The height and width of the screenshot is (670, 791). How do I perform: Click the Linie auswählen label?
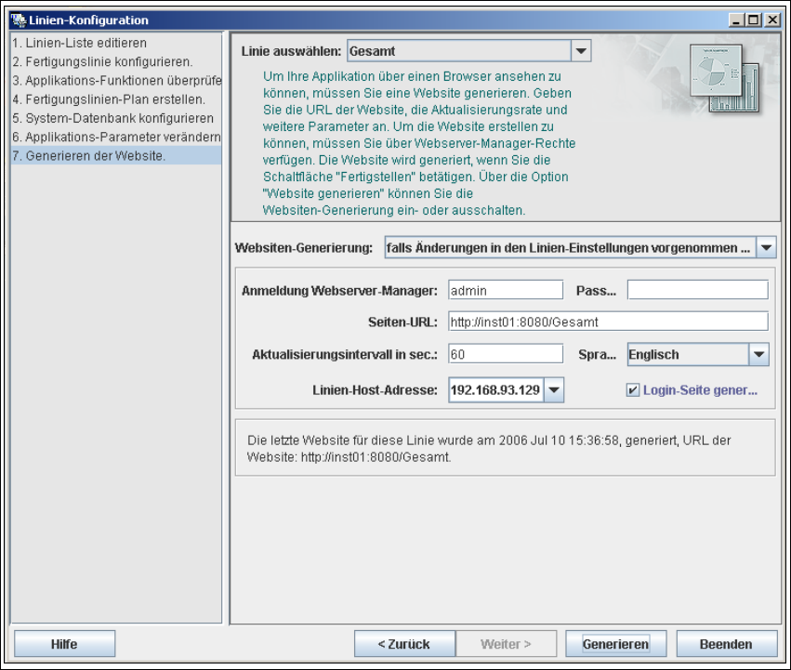point(291,51)
